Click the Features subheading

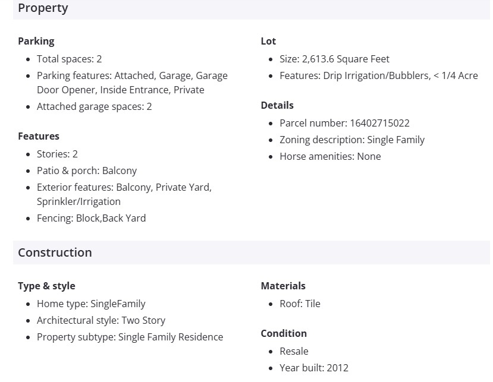click(x=39, y=136)
